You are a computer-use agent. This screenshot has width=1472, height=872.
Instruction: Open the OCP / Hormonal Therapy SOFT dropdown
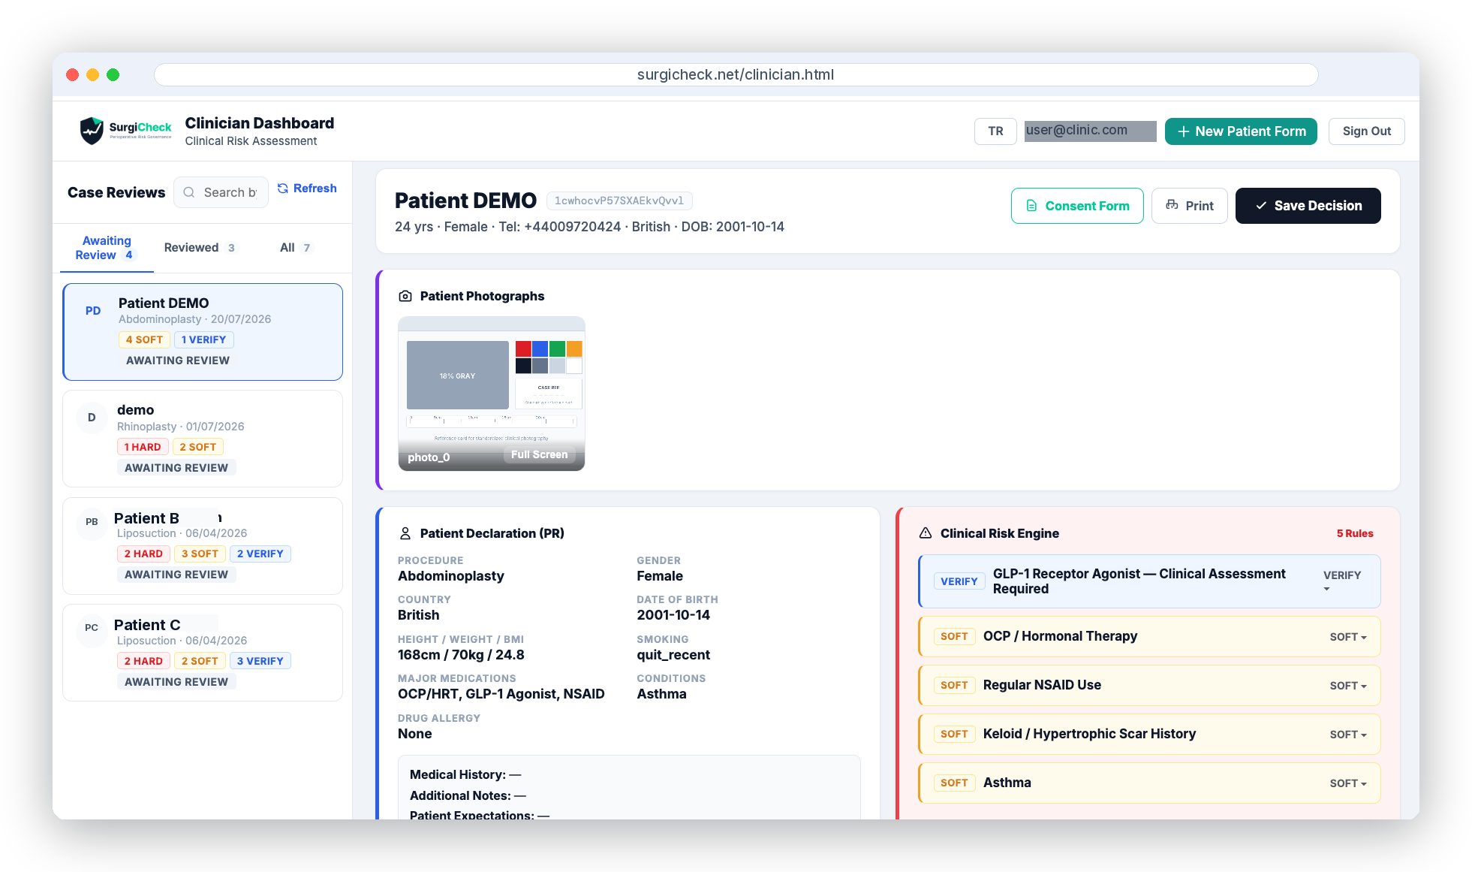(x=1348, y=637)
